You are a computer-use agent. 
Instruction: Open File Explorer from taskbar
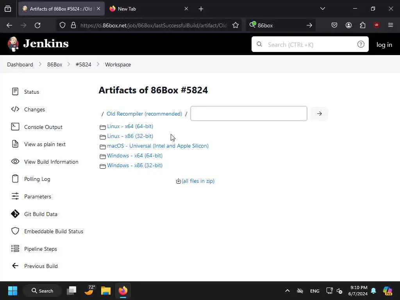[x=106, y=291]
